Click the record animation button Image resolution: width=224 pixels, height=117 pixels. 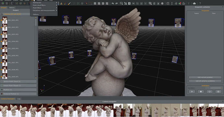coord(201,92)
